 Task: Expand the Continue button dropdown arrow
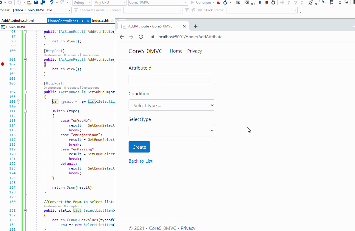pyautogui.click(x=213, y=2)
